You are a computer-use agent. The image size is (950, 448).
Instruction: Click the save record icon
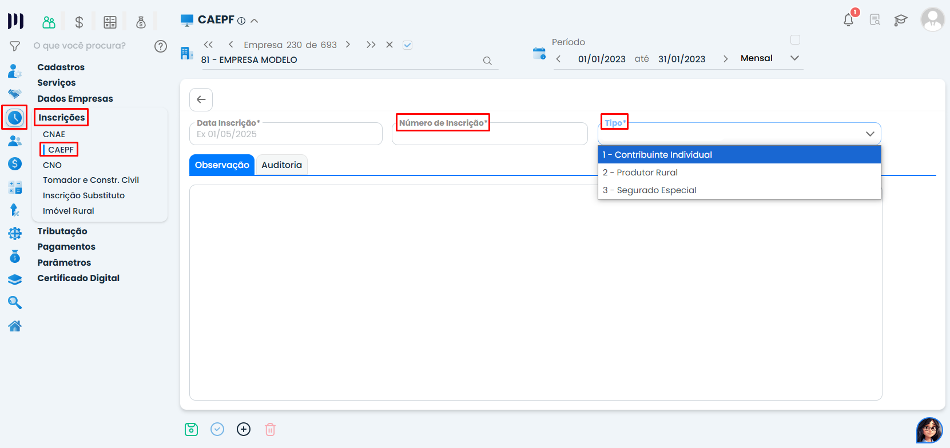pyautogui.click(x=191, y=429)
